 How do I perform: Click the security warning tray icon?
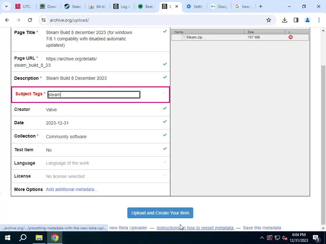point(270,238)
